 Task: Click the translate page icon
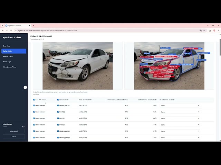(200, 31)
